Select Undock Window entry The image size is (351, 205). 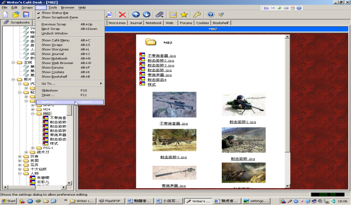click(x=70, y=33)
